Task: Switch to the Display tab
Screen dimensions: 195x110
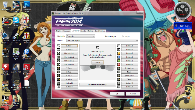Action: 58,31
